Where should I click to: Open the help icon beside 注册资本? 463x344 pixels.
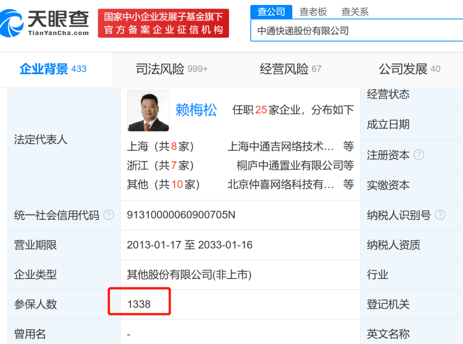tap(419, 155)
